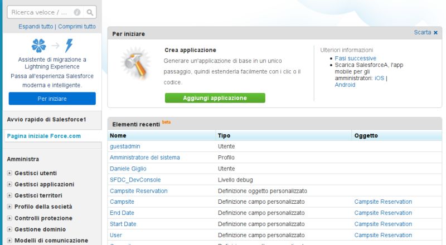This screenshot has width=446, height=245.
Task: Expand Controlli protezione arrow
Action: point(9,218)
